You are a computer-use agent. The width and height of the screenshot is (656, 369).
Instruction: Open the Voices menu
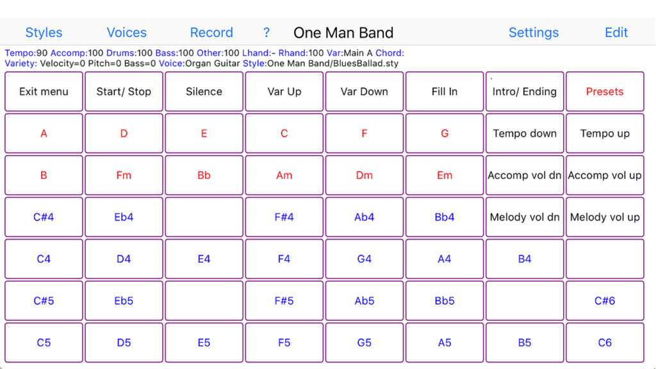(126, 32)
